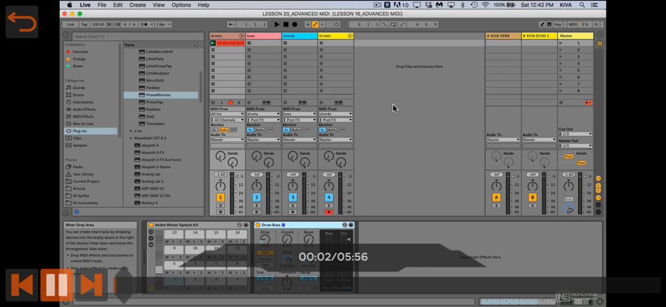The image size is (666, 307).
Task: Toggle the Draw Mode pencil icon
Action: pyautogui.click(x=542, y=25)
